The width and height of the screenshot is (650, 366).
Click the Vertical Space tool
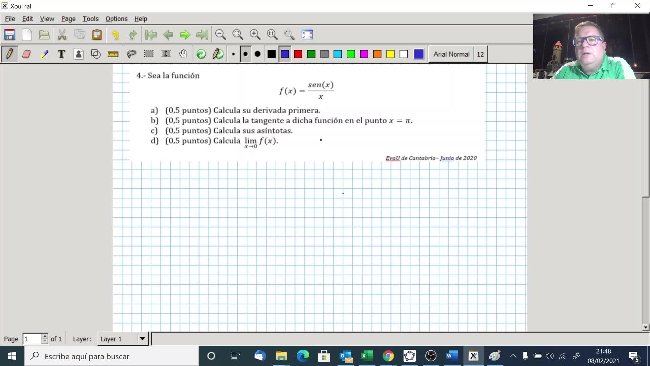(166, 54)
